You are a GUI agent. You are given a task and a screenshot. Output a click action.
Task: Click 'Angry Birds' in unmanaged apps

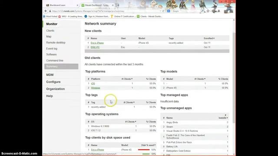pos(172,122)
